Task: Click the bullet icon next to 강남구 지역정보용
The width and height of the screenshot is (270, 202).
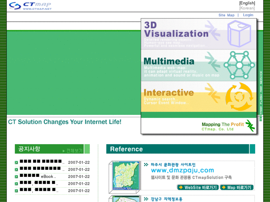Action: tap(146, 199)
